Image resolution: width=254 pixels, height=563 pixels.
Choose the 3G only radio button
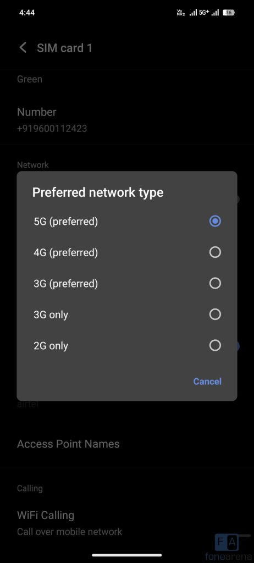coord(215,314)
